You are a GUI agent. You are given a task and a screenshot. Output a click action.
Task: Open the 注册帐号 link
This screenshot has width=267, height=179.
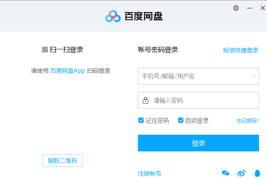point(150,174)
